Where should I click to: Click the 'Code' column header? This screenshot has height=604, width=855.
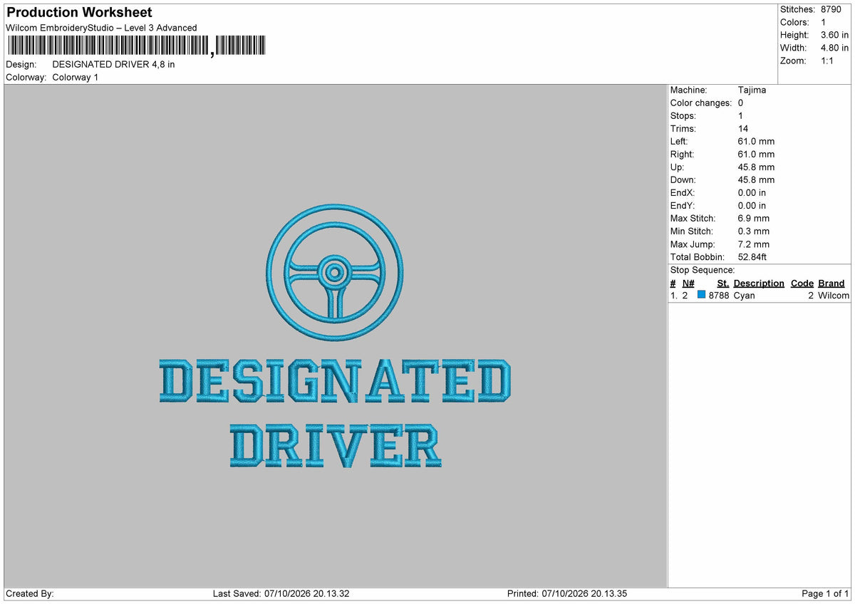802,283
